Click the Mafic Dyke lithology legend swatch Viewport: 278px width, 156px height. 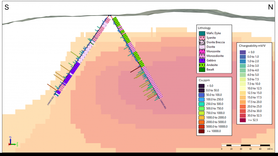pyautogui.click(x=201, y=33)
